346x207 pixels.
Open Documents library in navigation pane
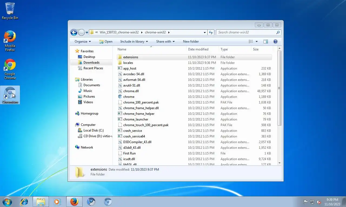(92, 85)
